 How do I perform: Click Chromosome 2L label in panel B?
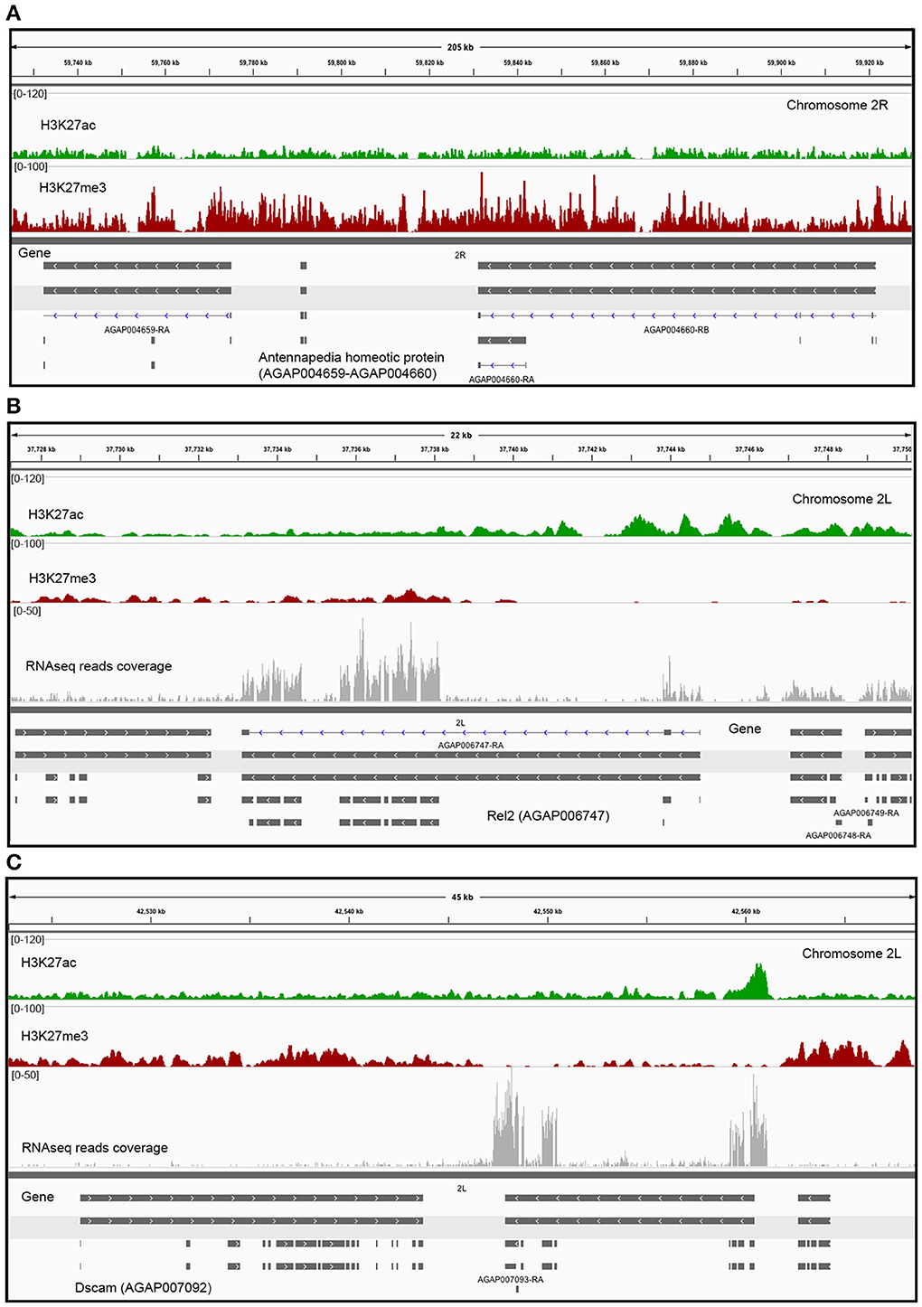tap(842, 499)
